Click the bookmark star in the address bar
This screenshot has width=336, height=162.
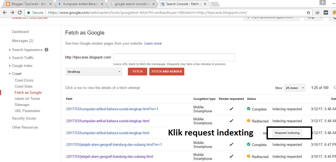tap(308, 12)
